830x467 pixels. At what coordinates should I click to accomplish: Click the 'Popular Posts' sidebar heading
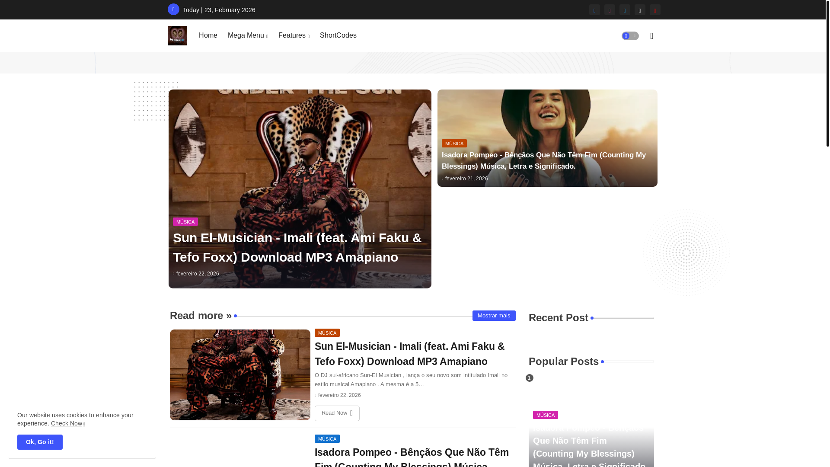pyautogui.click(x=564, y=361)
